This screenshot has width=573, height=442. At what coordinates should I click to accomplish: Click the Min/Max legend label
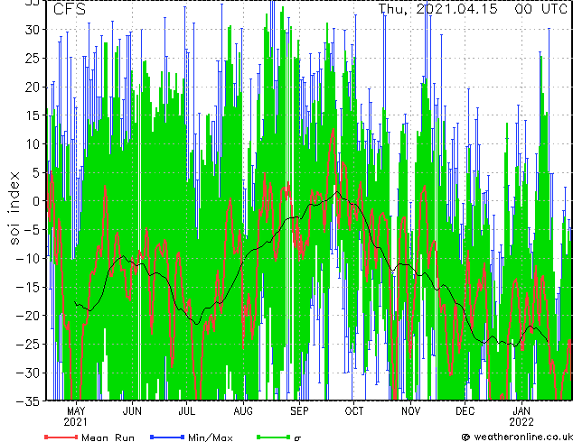(211, 437)
